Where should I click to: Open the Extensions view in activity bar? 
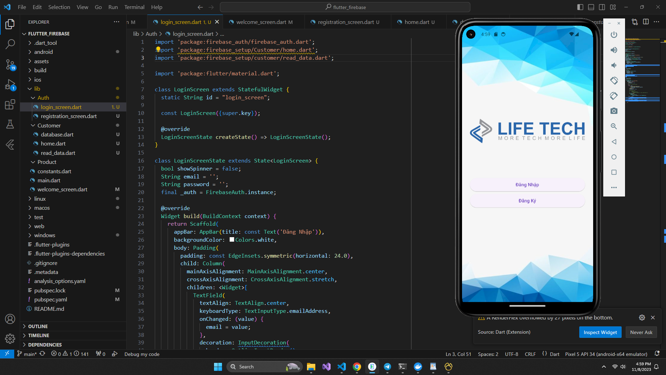point(10,105)
